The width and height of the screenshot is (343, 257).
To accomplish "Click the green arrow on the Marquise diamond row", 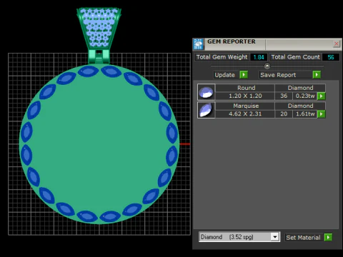I will [322, 114].
